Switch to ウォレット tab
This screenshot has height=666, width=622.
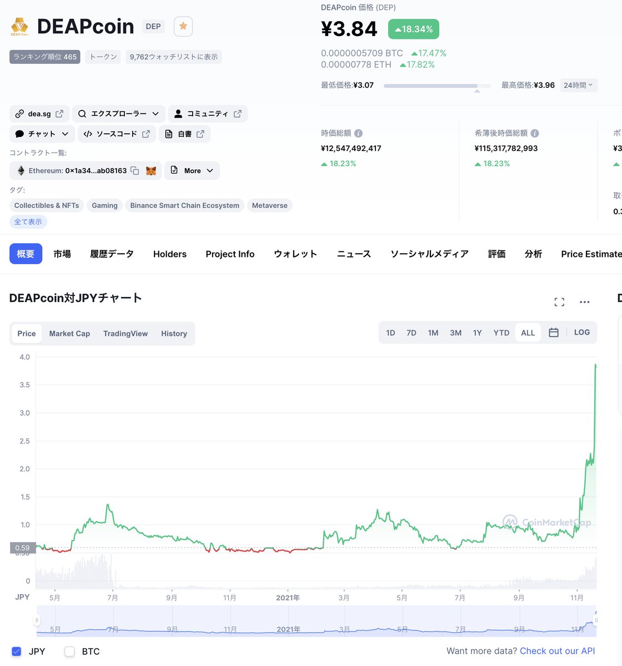tap(295, 254)
